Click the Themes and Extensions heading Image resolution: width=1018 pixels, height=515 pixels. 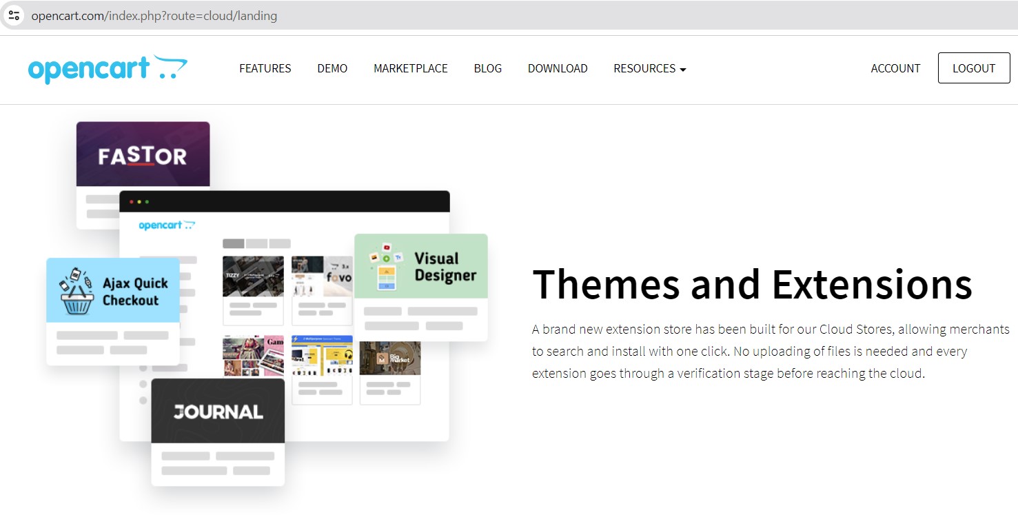(x=752, y=283)
